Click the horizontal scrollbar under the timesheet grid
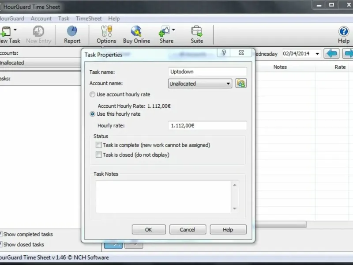The width and height of the screenshot is (353, 265). [x=281, y=224]
